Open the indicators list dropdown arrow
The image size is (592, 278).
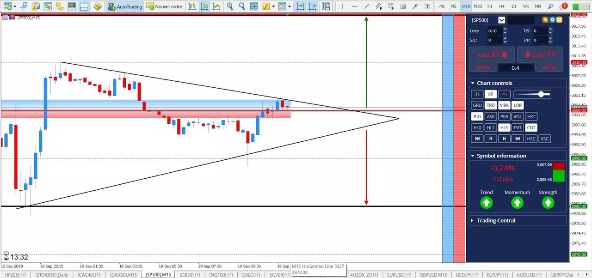(x=273, y=6)
